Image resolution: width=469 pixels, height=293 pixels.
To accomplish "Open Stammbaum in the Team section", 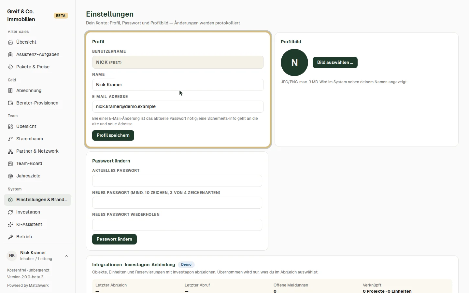I will click(37, 139).
